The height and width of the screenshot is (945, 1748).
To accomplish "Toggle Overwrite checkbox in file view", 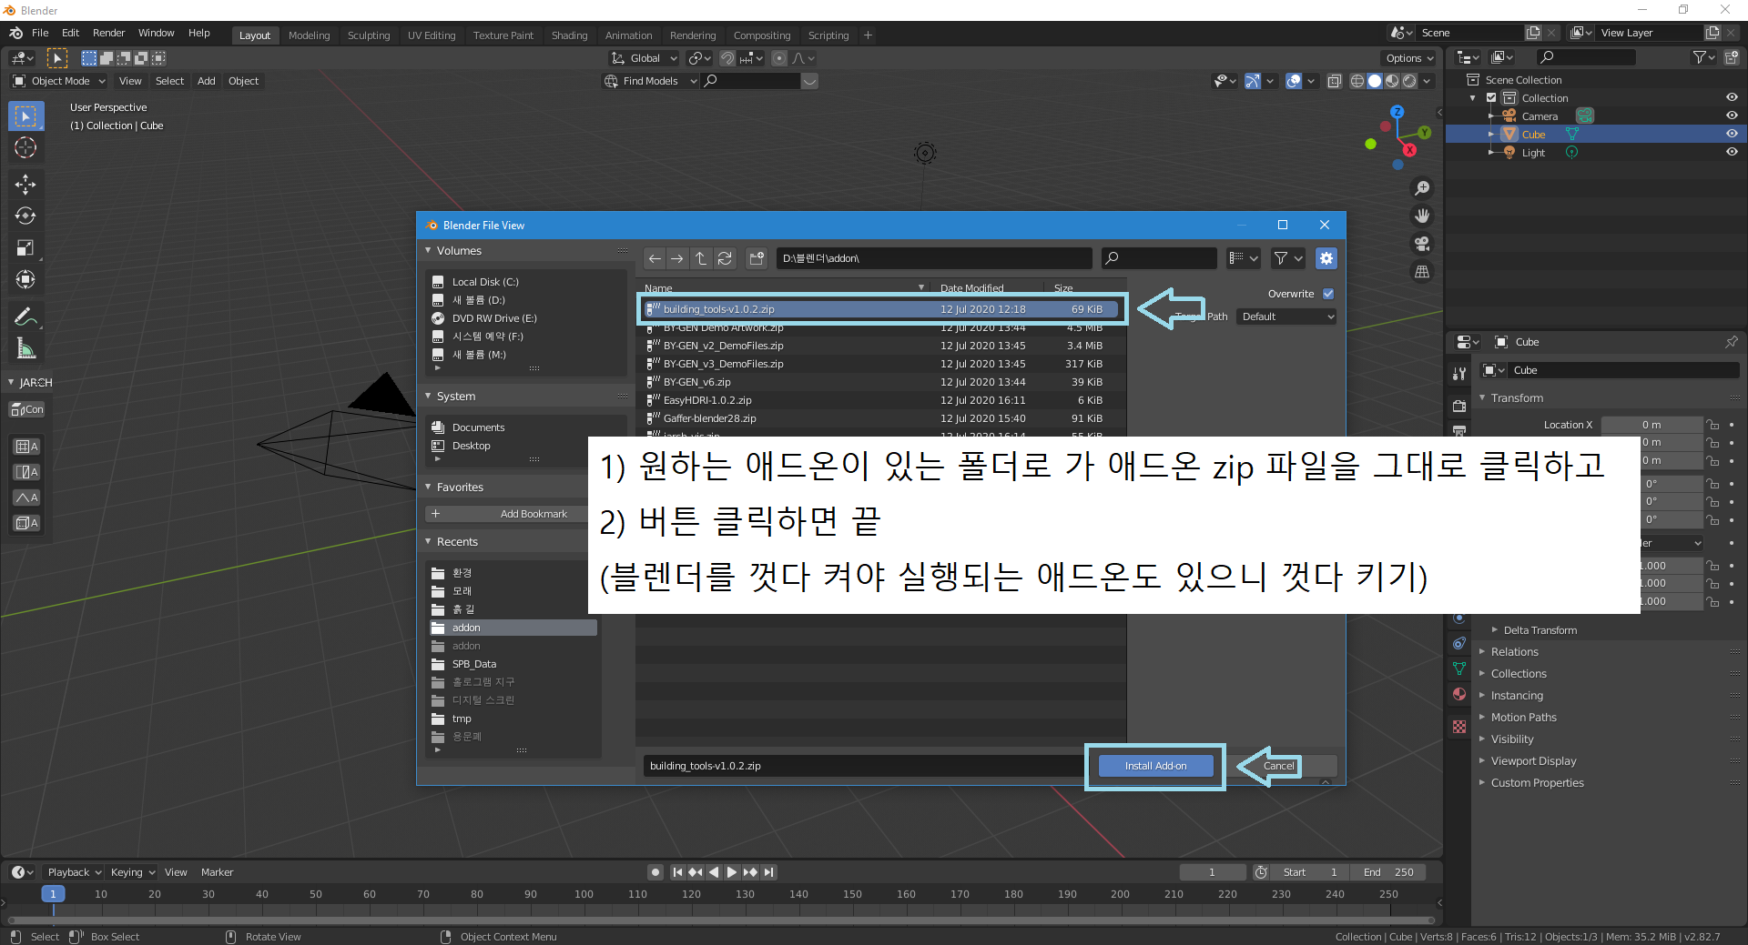I will tap(1328, 294).
